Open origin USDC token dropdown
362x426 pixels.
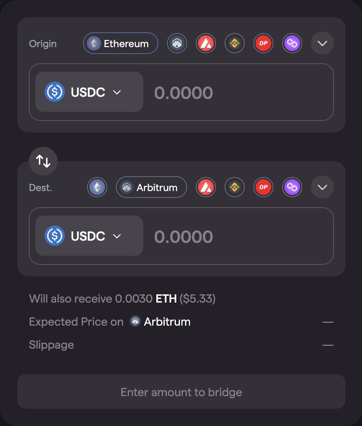pyautogui.click(x=89, y=92)
